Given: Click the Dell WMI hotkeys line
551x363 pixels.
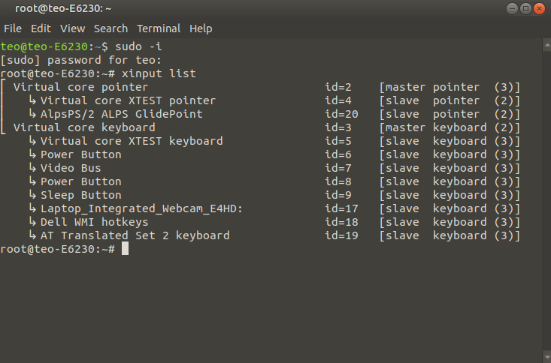Looking at the screenshot, I should [x=94, y=222].
